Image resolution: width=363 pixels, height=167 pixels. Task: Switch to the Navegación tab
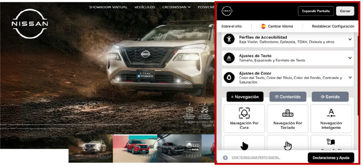245,97
